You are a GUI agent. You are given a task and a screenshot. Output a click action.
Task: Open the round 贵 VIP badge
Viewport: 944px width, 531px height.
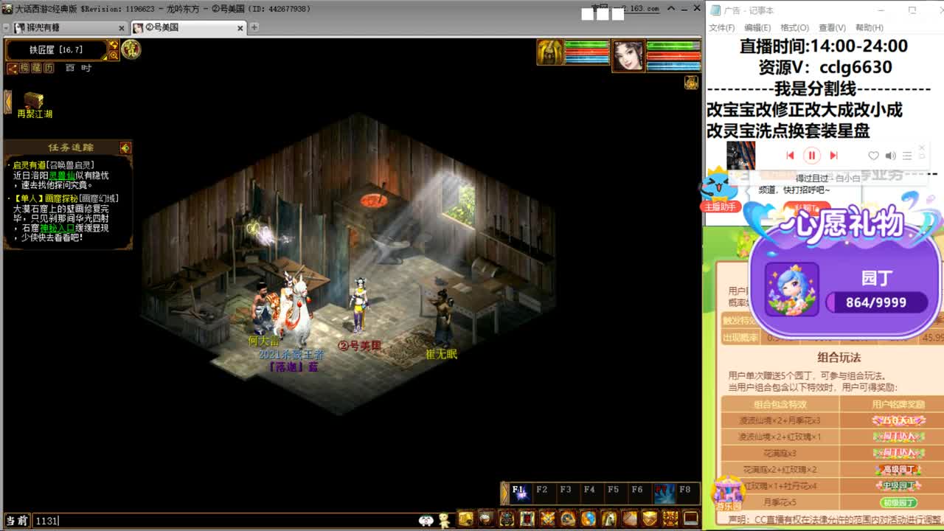[131, 49]
